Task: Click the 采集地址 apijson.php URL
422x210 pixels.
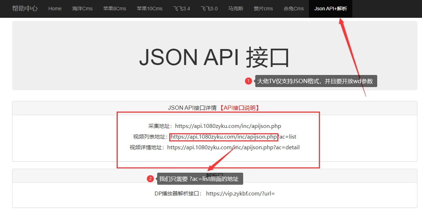Action: click(228, 126)
